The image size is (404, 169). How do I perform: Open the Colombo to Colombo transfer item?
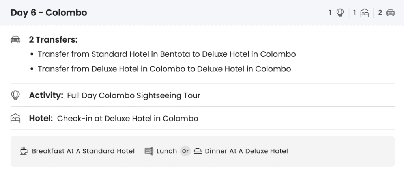point(164,69)
